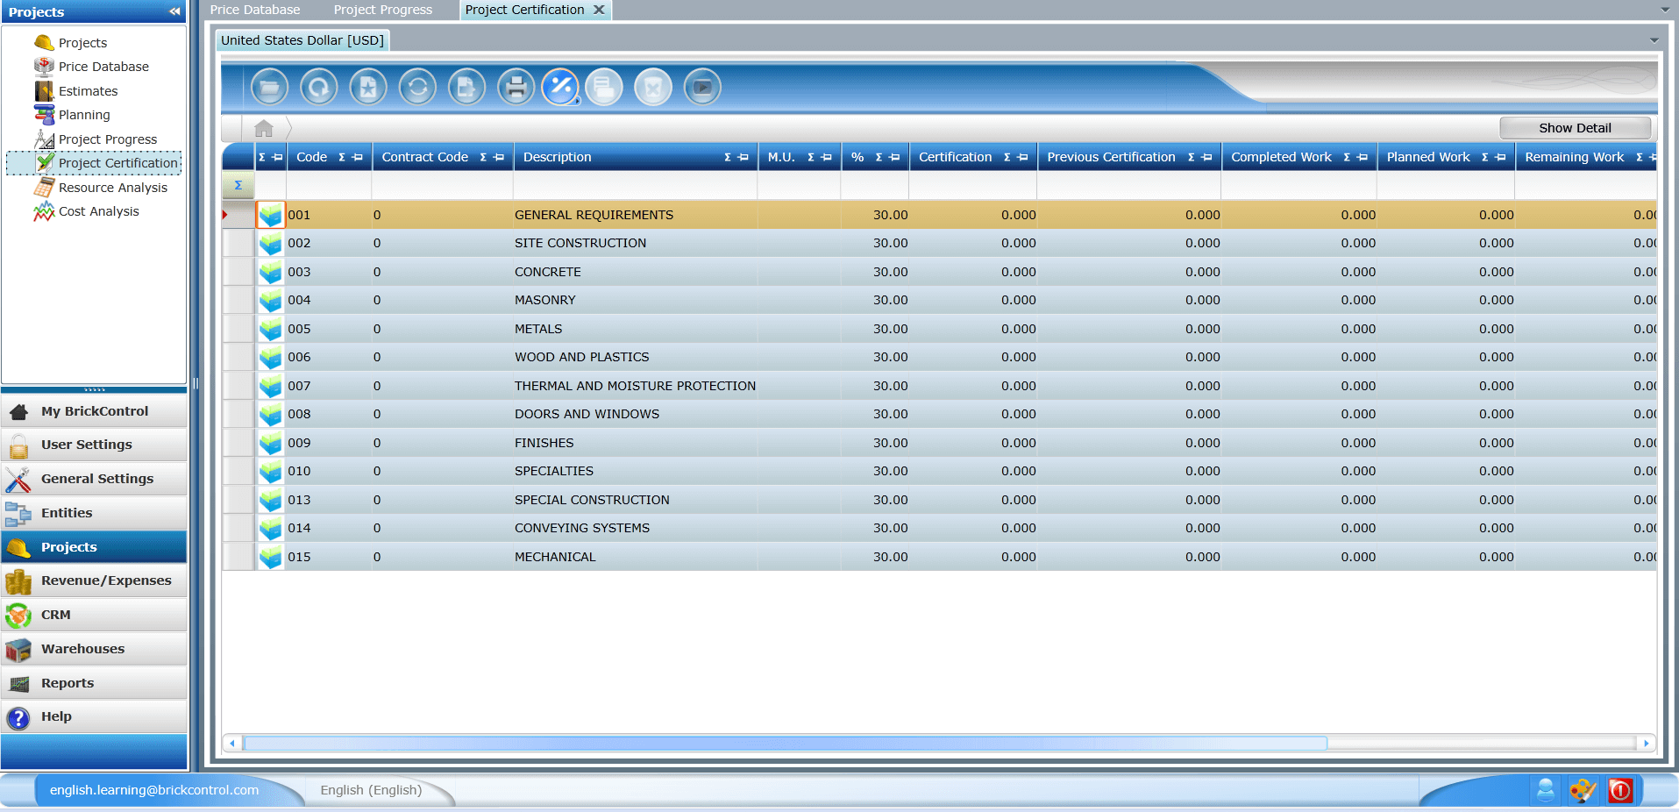Viewport: 1679px width, 812px height.
Task: Switch to the Project Progress tab
Action: point(382,10)
